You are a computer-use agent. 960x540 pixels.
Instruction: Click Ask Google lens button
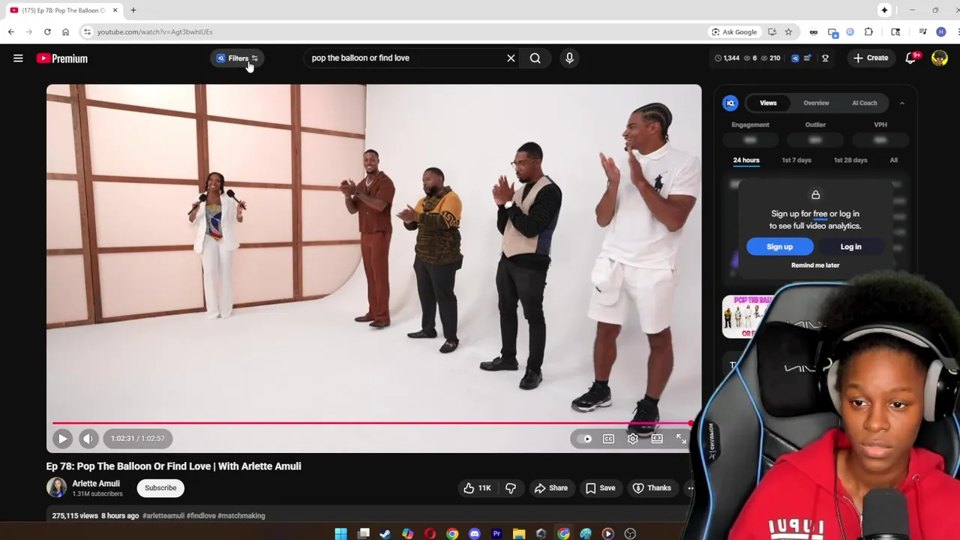[x=734, y=31]
